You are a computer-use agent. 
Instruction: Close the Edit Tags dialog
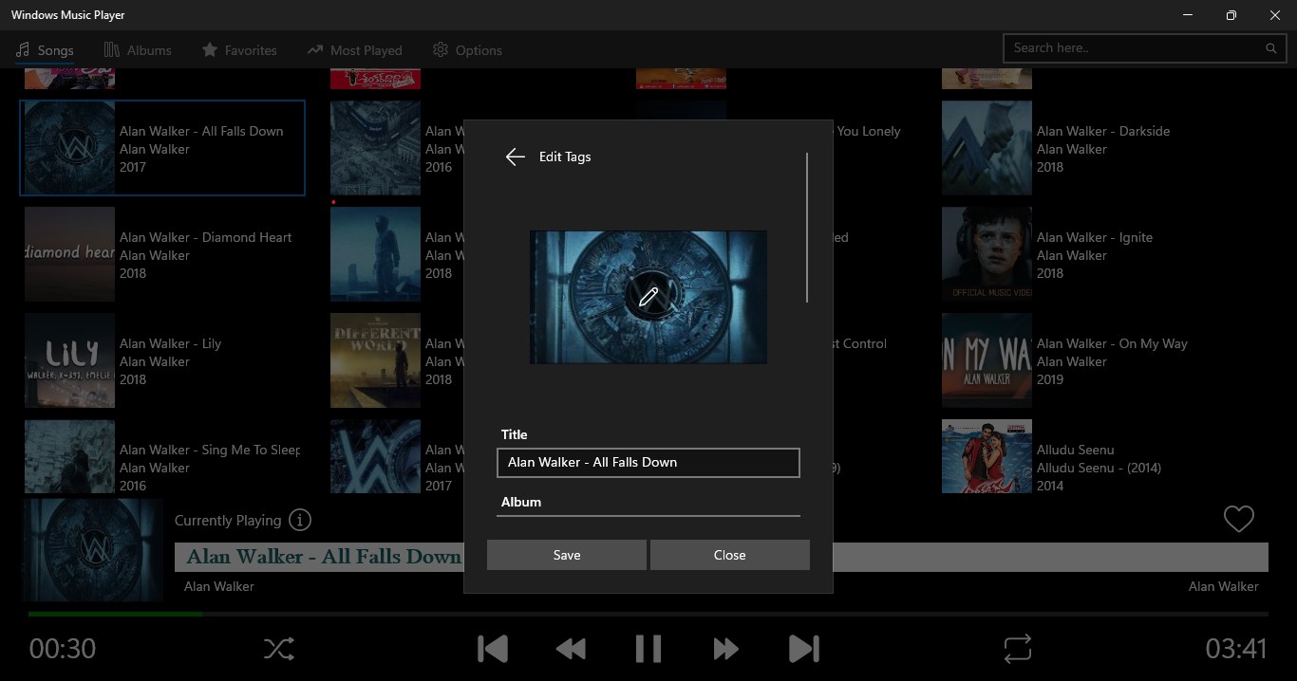pos(729,555)
